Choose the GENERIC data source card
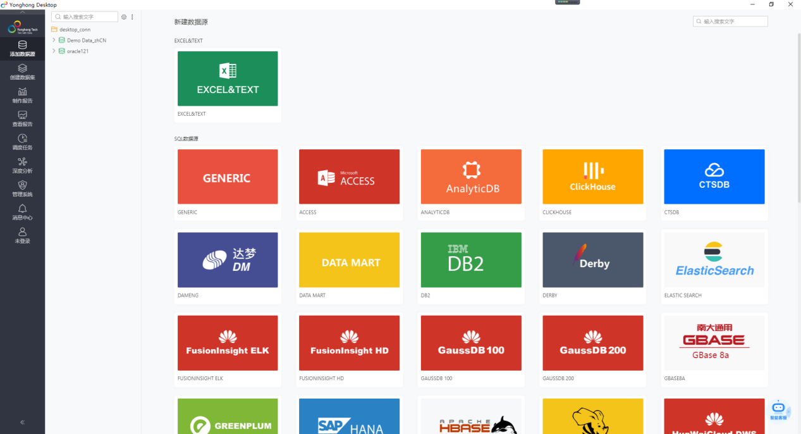Image resolution: width=801 pixels, height=434 pixels. coord(228,183)
